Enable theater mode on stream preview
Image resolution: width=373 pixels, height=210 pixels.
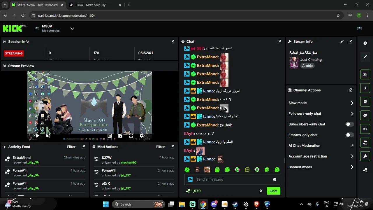pos(120,136)
